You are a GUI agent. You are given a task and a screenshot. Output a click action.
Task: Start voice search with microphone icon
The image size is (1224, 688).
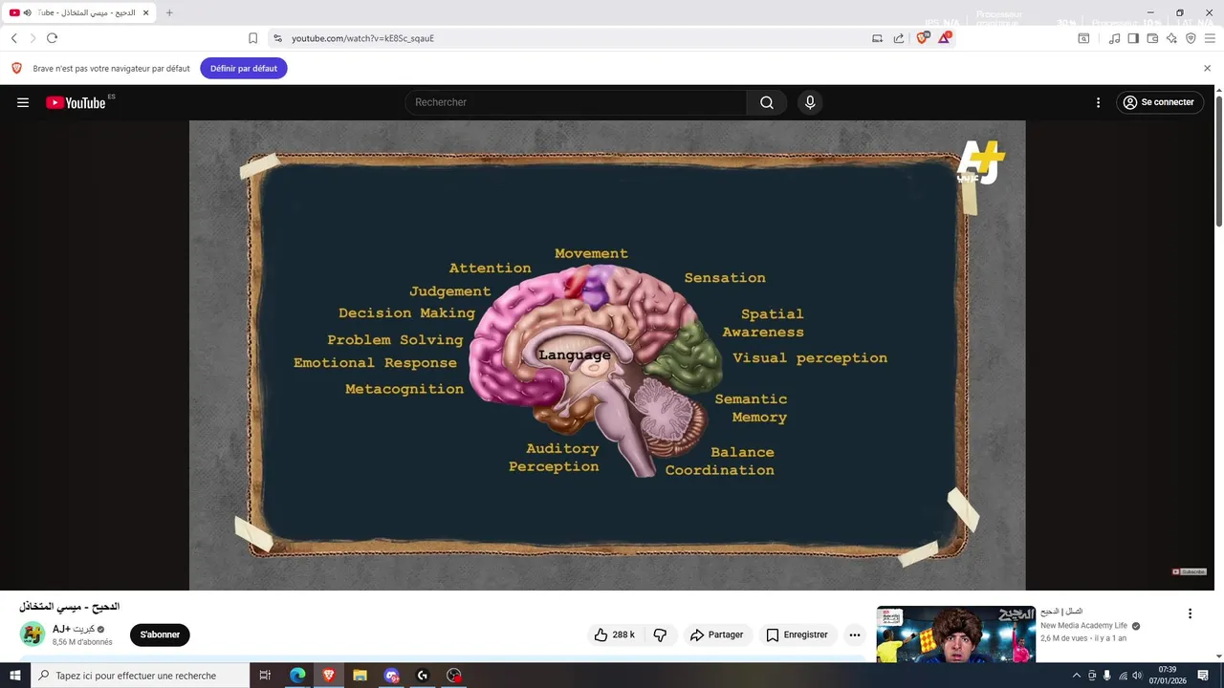pos(810,102)
